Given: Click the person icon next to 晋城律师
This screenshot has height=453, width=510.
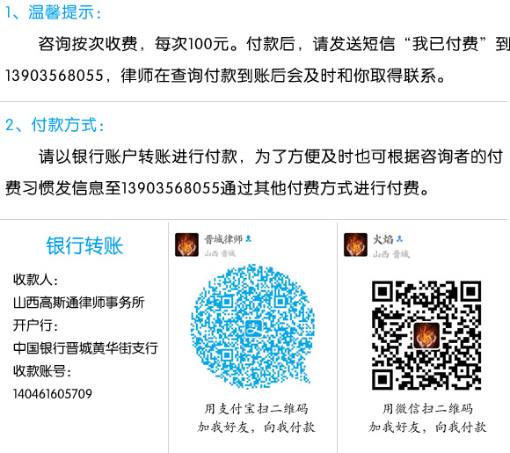Looking at the screenshot, I should tap(249, 239).
